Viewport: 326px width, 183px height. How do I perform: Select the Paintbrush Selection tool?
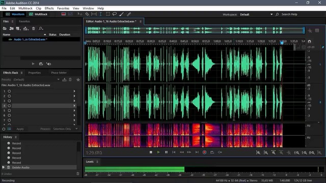(x=122, y=14)
